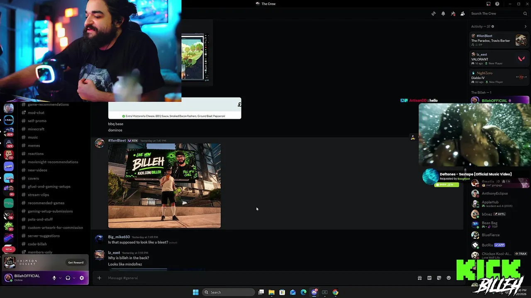
Task: Click lz_east username in chat
Action: tap(114, 252)
